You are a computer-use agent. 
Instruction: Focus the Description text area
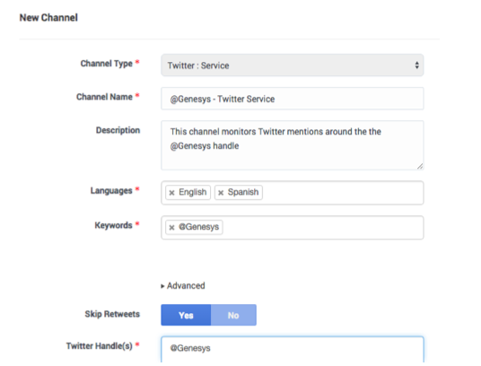coord(293,145)
